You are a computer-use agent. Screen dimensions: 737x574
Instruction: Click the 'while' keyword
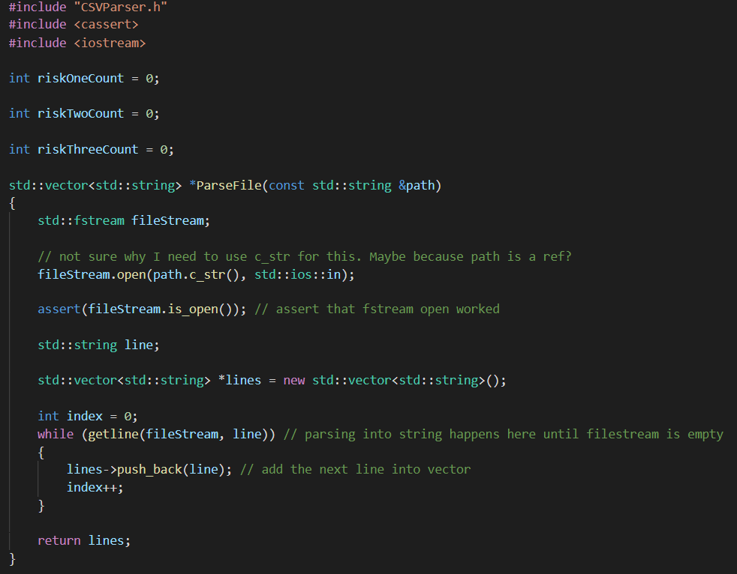pyautogui.click(x=56, y=434)
